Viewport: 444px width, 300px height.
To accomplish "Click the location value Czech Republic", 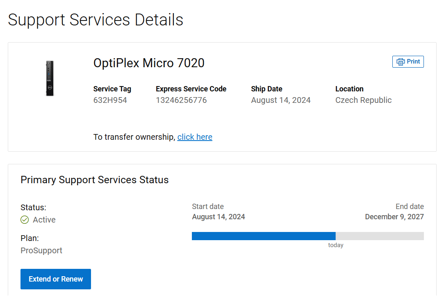I will 364,100.
